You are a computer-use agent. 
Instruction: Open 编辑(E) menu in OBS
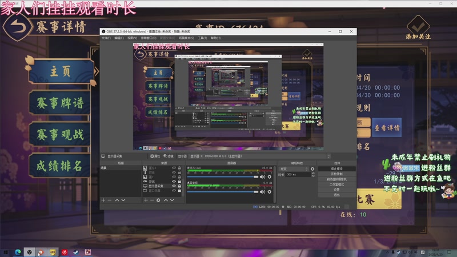(x=119, y=38)
